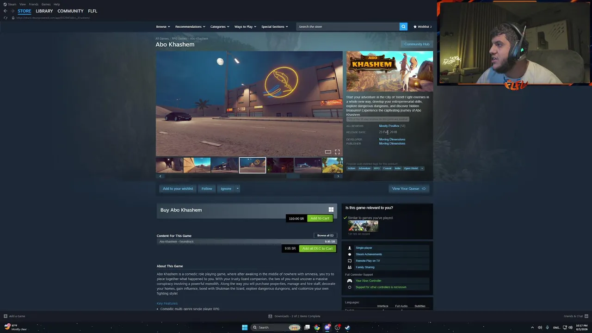Open the Categories dropdown
Image resolution: width=592 pixels, height=333 pixels.
click(x=220, y=27)
